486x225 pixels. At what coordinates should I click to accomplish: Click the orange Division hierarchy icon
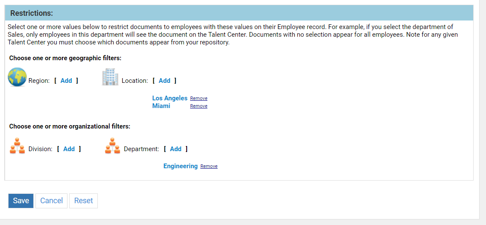coord(17,146)
